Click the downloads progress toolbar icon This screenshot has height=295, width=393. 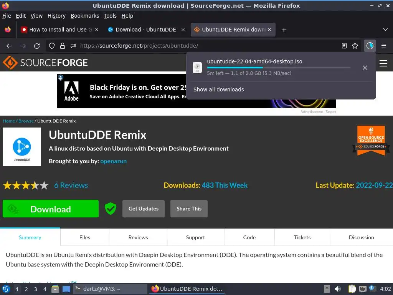pos(370,46)
